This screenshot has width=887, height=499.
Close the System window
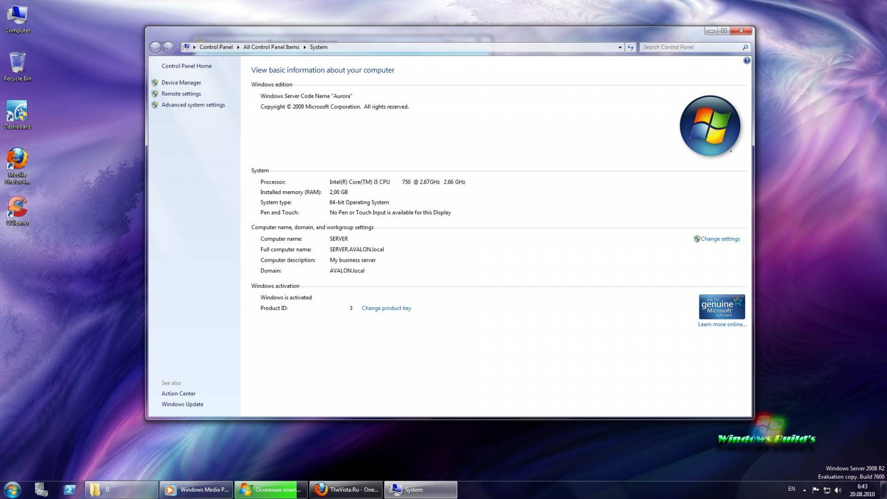point(741,31)
